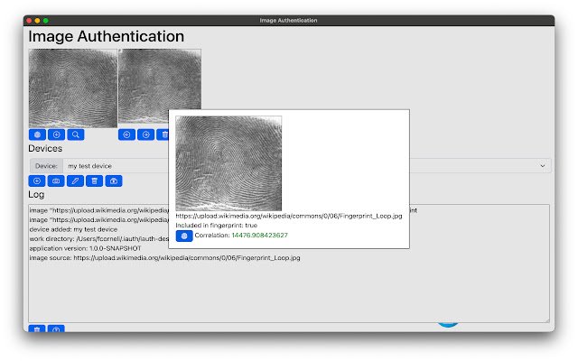The width and height of the screenshot is (578, 361).
Task: Close the window with the red button
Action: coord(29,21)
